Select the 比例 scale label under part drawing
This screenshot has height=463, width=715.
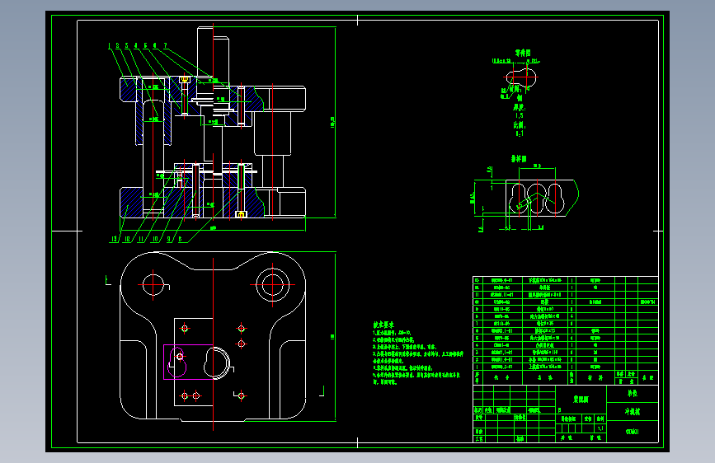coord(520,125)
